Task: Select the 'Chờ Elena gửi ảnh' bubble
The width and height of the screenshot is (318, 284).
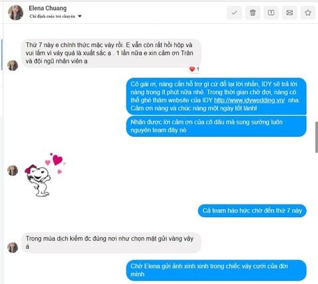Action: (216, 270)
